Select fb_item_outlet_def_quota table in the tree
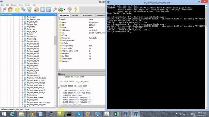 (37, 78)
